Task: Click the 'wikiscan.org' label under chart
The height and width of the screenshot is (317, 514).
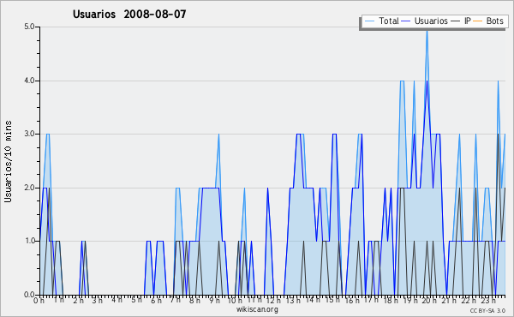Action: click(257, 309)
